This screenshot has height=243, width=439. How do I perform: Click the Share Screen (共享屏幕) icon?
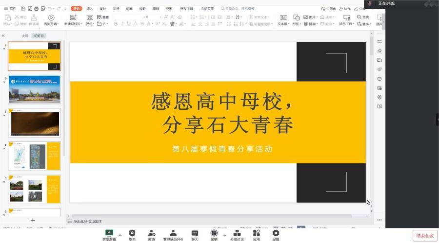click(109, 234)
